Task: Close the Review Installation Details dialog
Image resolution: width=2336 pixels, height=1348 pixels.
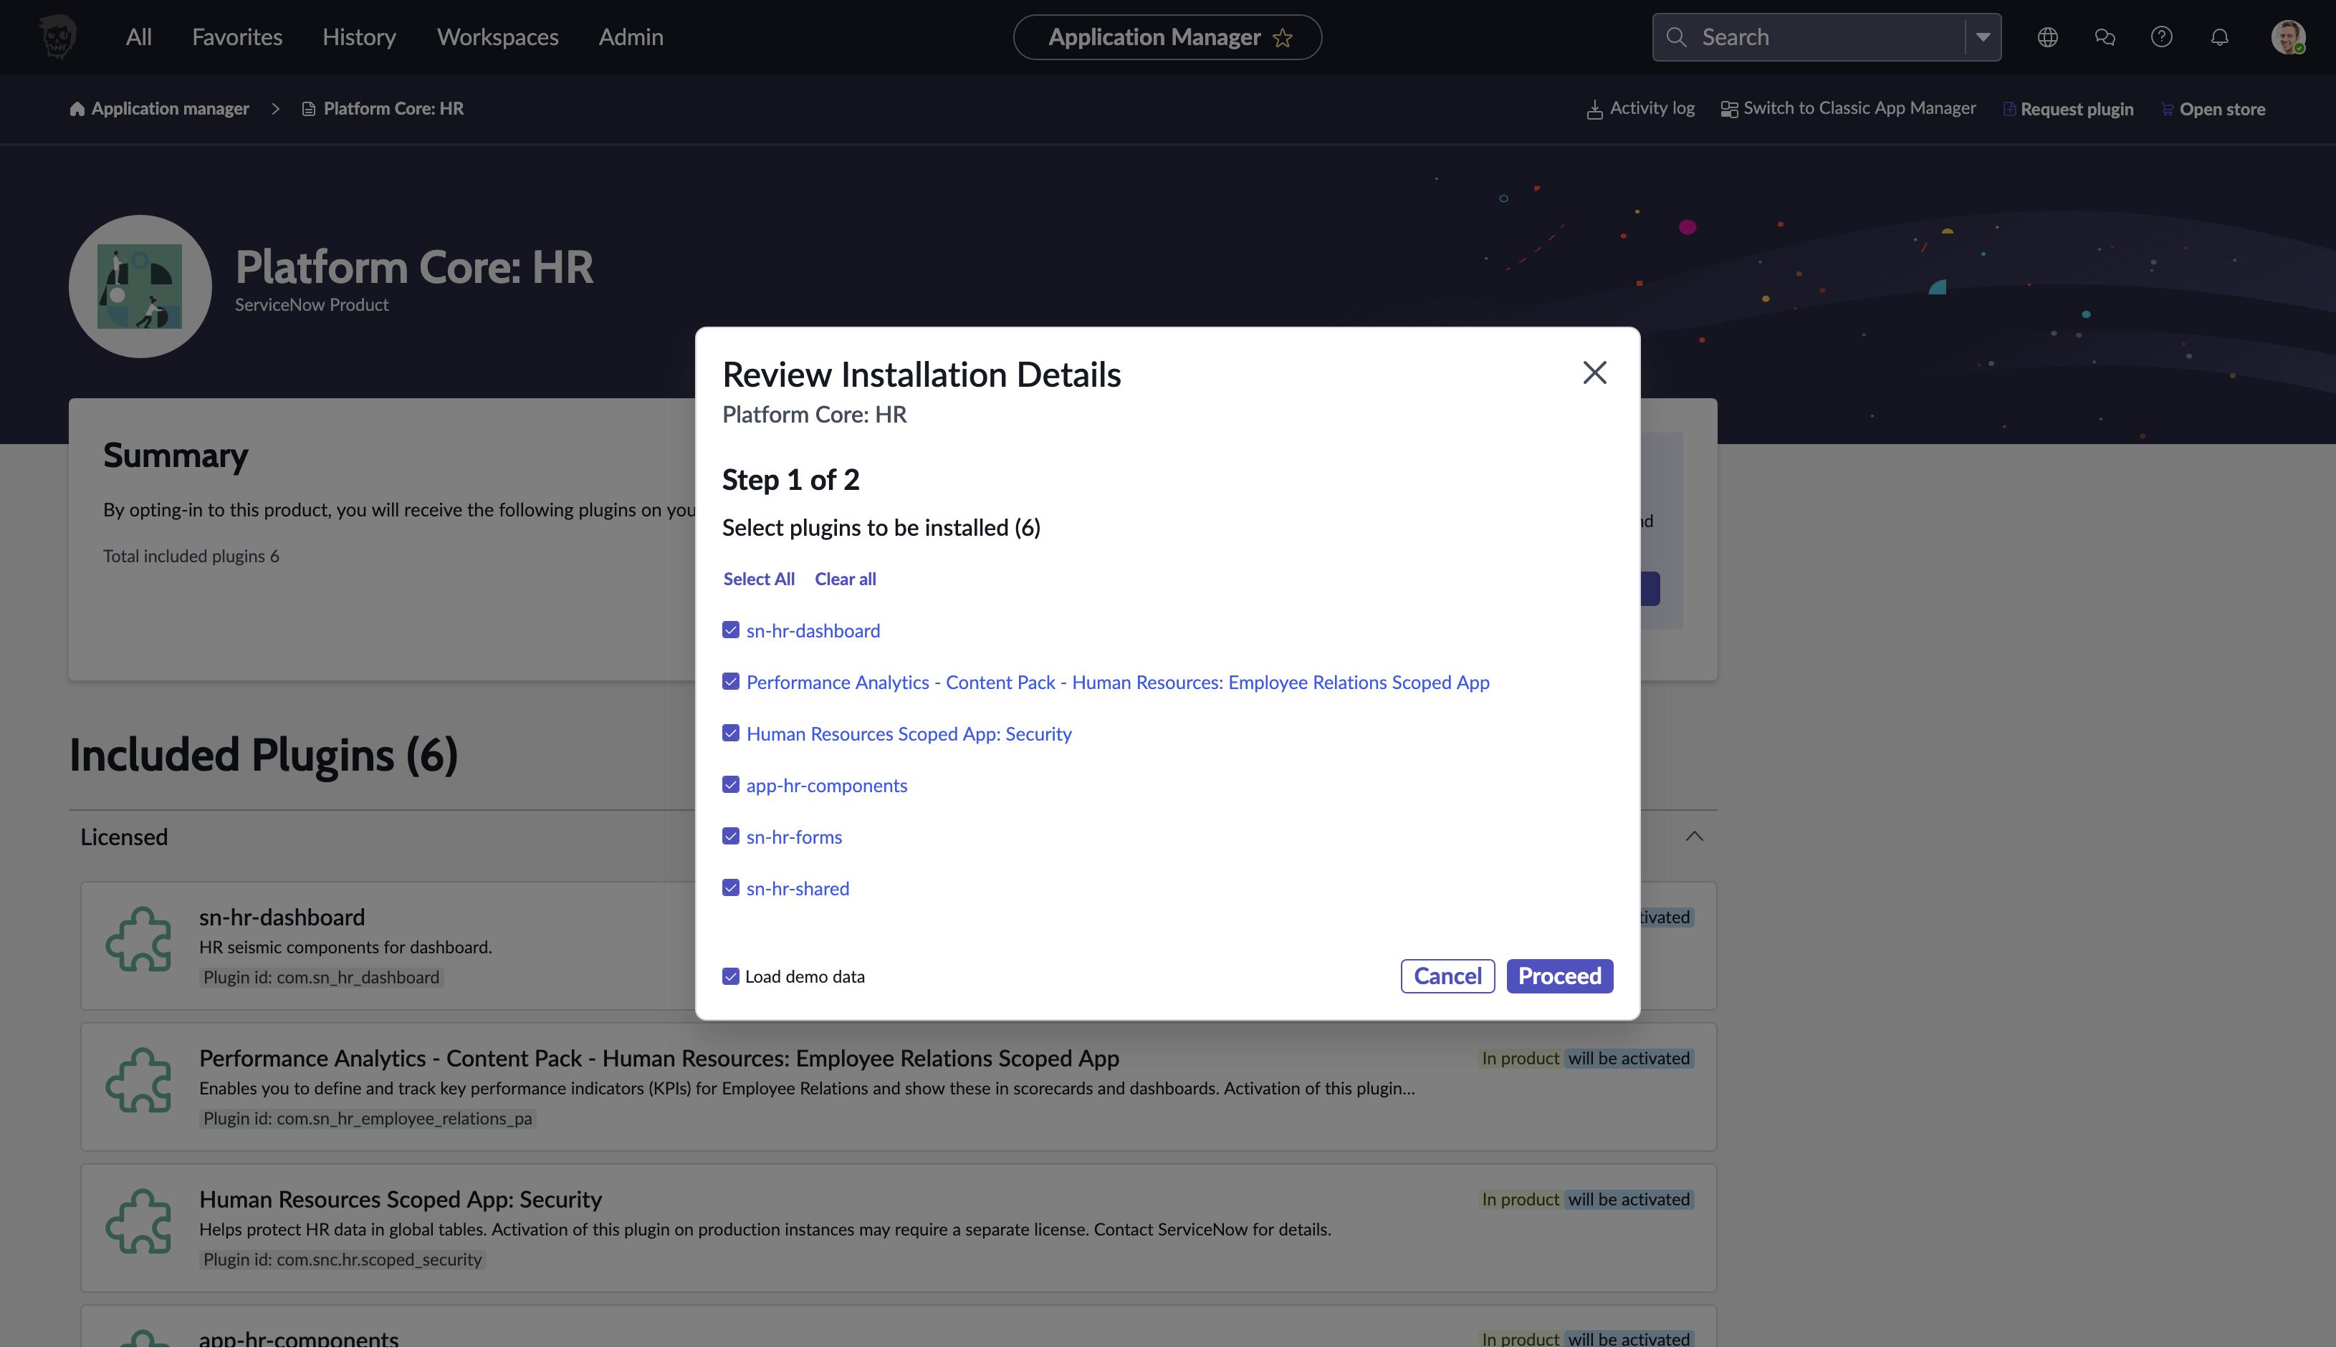Action: coord(1594,372)
